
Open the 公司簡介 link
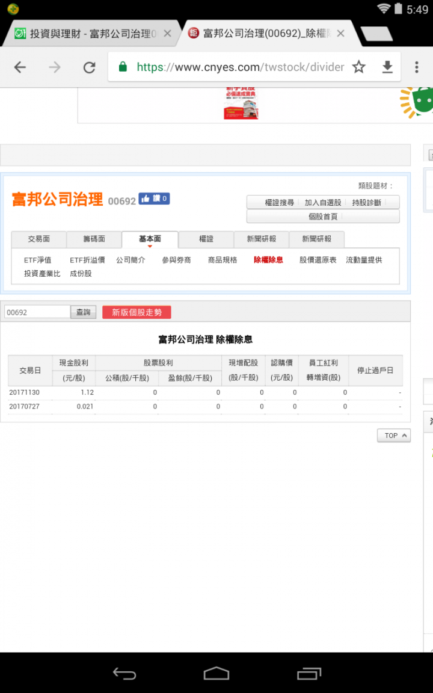(x=131, y=260)
